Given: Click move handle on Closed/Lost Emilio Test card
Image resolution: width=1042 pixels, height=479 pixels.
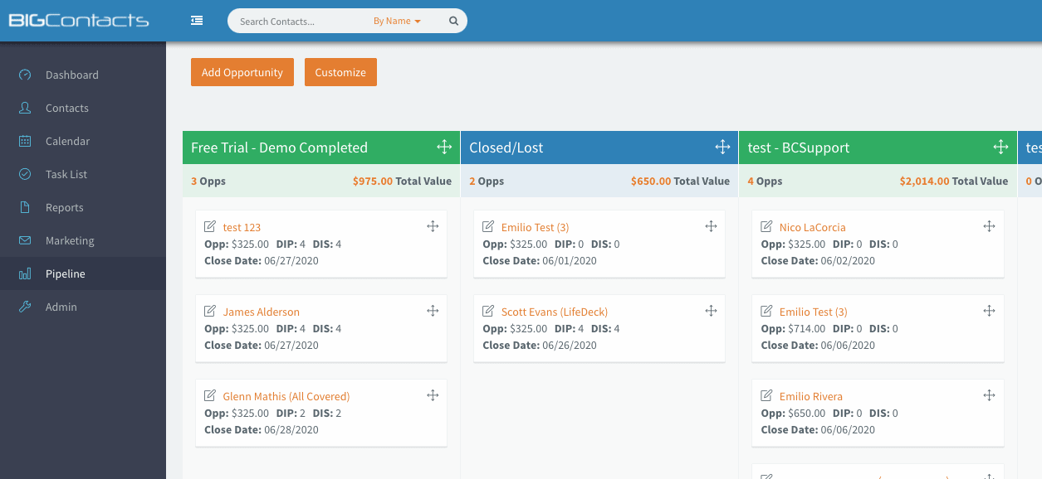Looking at the screenshot, I should [711, 226].
